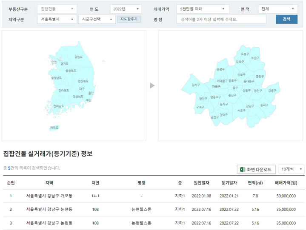Select 양천구 on the Seoul map
This screenshot has height=230, width=306.
click(x=203, y=99)
